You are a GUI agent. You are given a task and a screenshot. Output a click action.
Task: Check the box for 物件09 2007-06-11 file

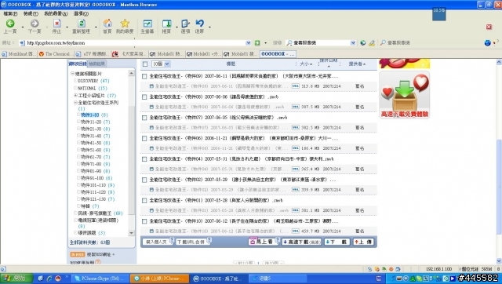[x=144, y=77]
